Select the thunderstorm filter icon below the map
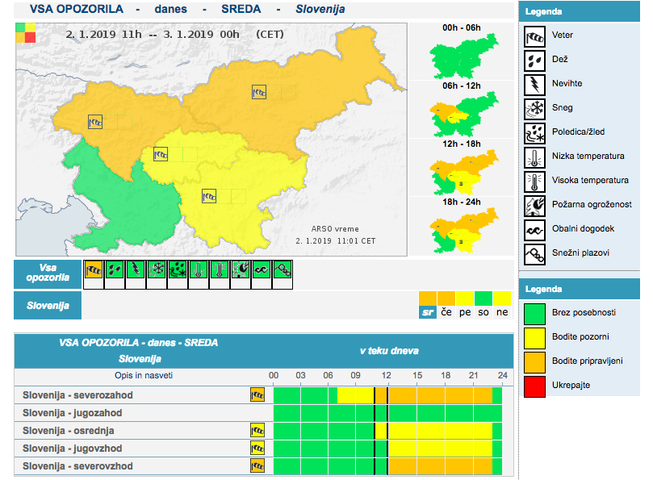Viewport: 653px width, 480px height. click(x=136, y=269)
